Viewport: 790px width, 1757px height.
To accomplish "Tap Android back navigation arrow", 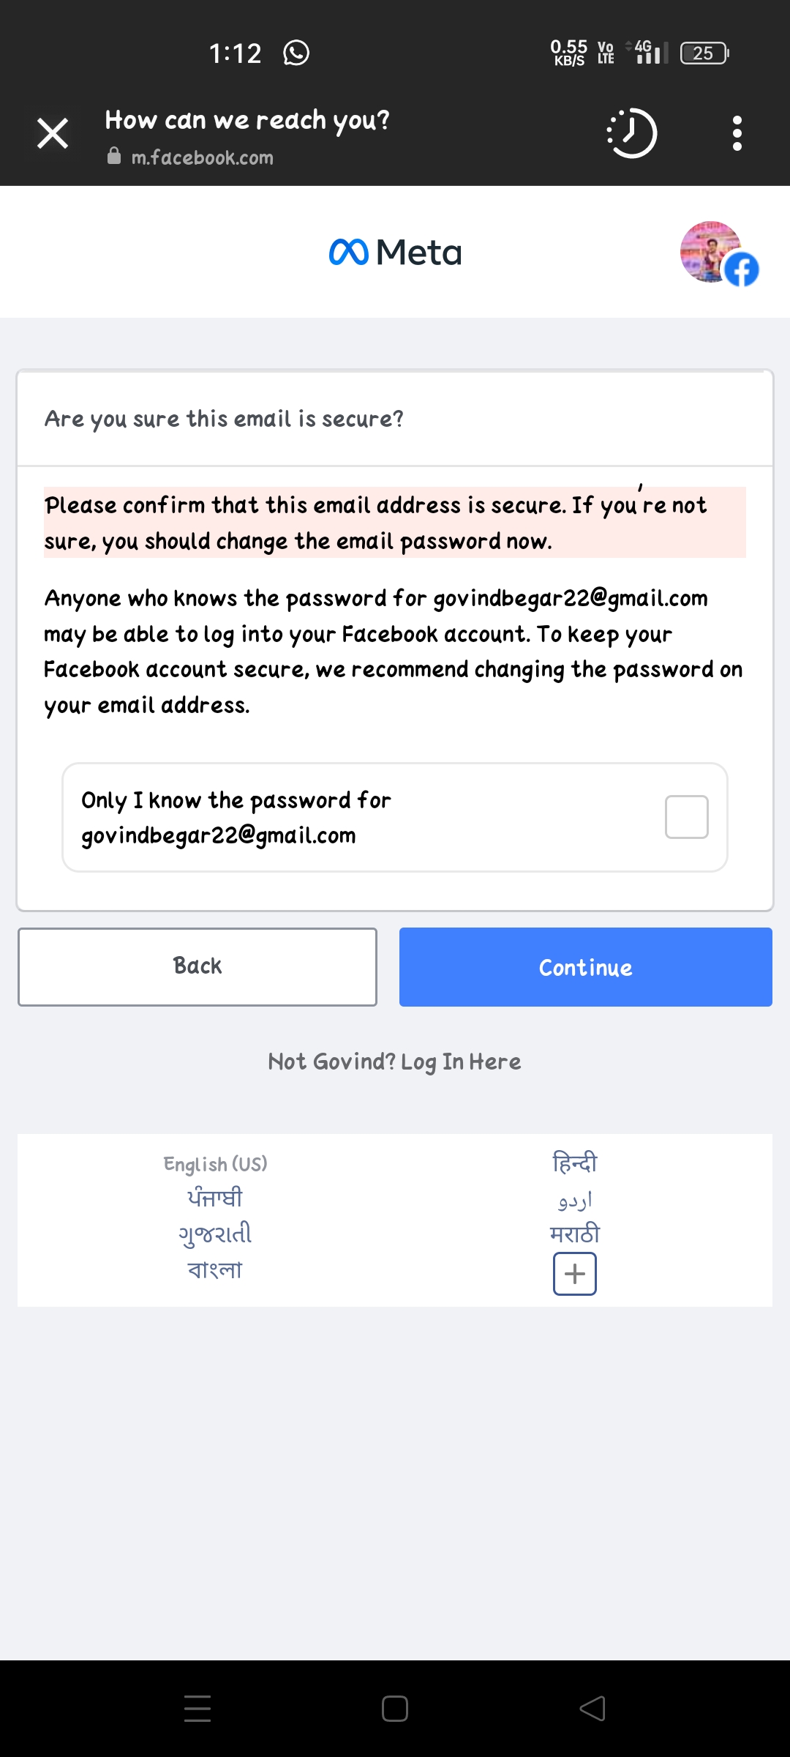I will click(592, 1709).
